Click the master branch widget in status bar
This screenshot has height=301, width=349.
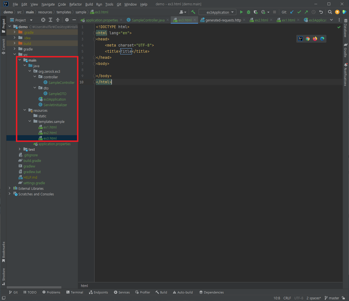(332, 298)
